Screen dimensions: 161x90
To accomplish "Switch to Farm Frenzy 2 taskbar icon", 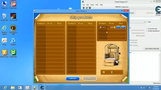I will [35, 88].
